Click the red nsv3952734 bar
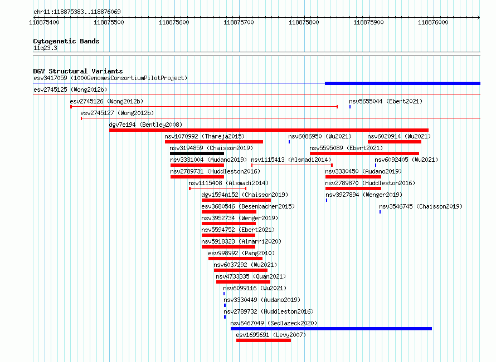The width and height of the screenshot is (496, 362). [228, 224]
